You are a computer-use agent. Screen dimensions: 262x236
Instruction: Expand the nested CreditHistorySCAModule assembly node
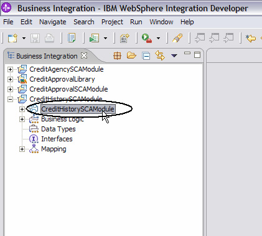tap(22, 109)
